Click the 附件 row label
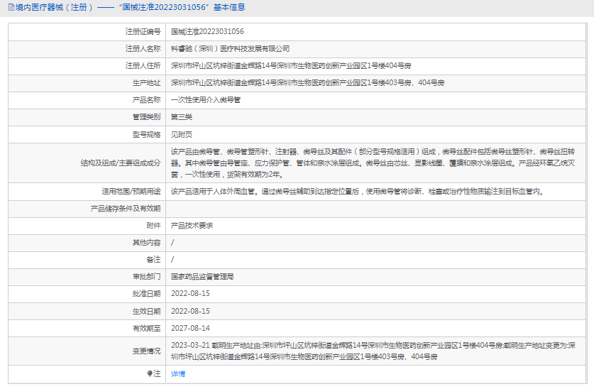This screenshot has width=594, height=389. point(153,225)
